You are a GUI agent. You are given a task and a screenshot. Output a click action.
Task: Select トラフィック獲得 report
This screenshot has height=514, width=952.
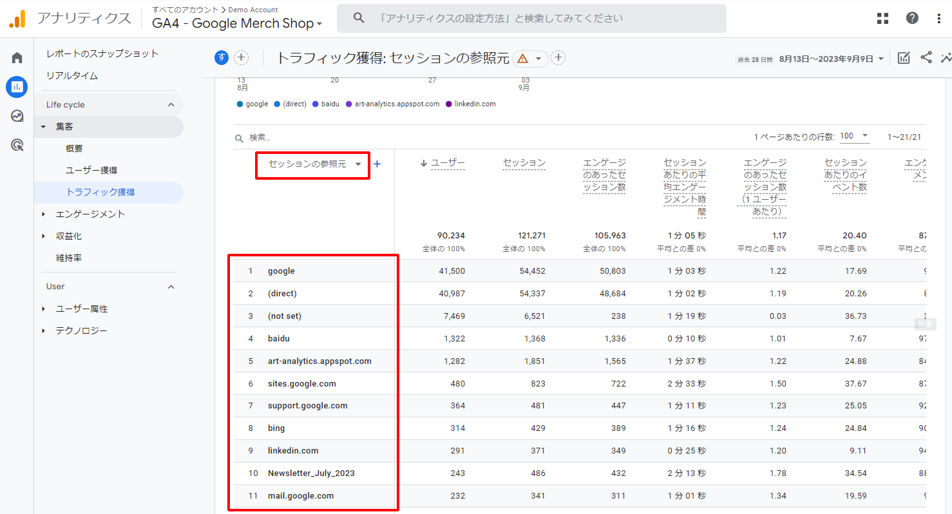click(x=100, y=193)
